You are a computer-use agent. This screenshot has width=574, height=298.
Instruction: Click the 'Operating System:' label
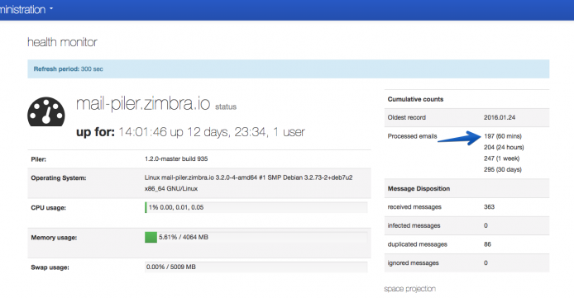(x=59, y=177)
